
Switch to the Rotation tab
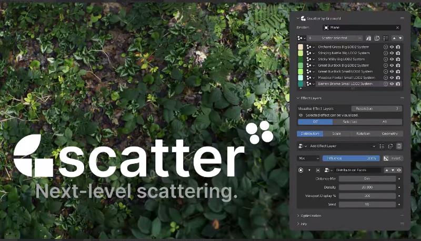pyautogui.click(x=363, y=133)
